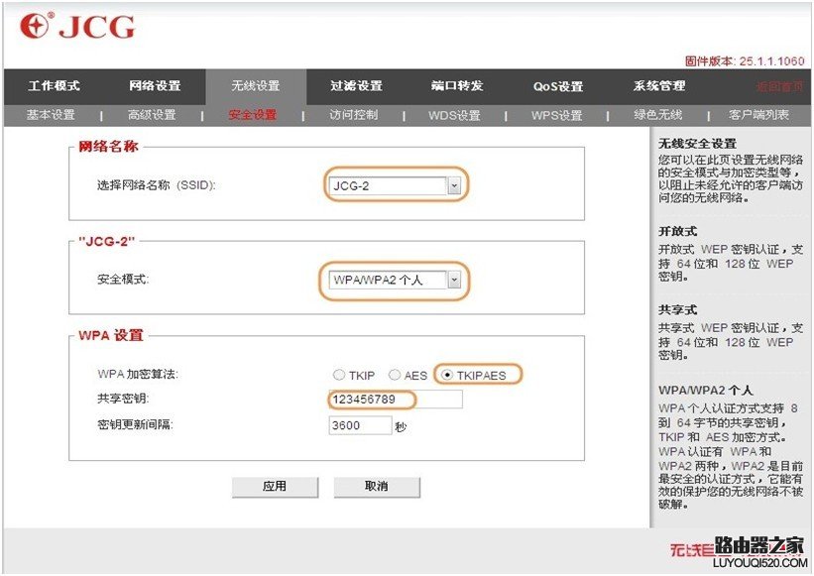This screenshot has height=576, width=814.
Task: Click the "JCG-2" section title
Action: (106, 241)
